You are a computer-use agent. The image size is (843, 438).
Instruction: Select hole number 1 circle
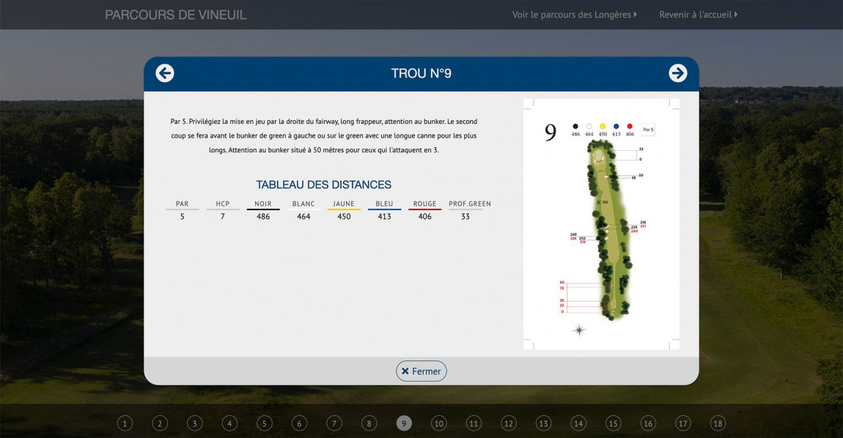125,423
